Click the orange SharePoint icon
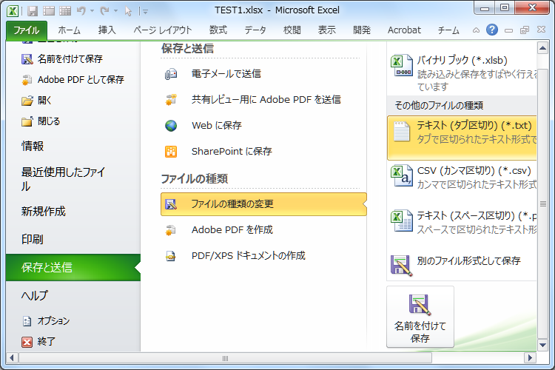 click(171, 152)
